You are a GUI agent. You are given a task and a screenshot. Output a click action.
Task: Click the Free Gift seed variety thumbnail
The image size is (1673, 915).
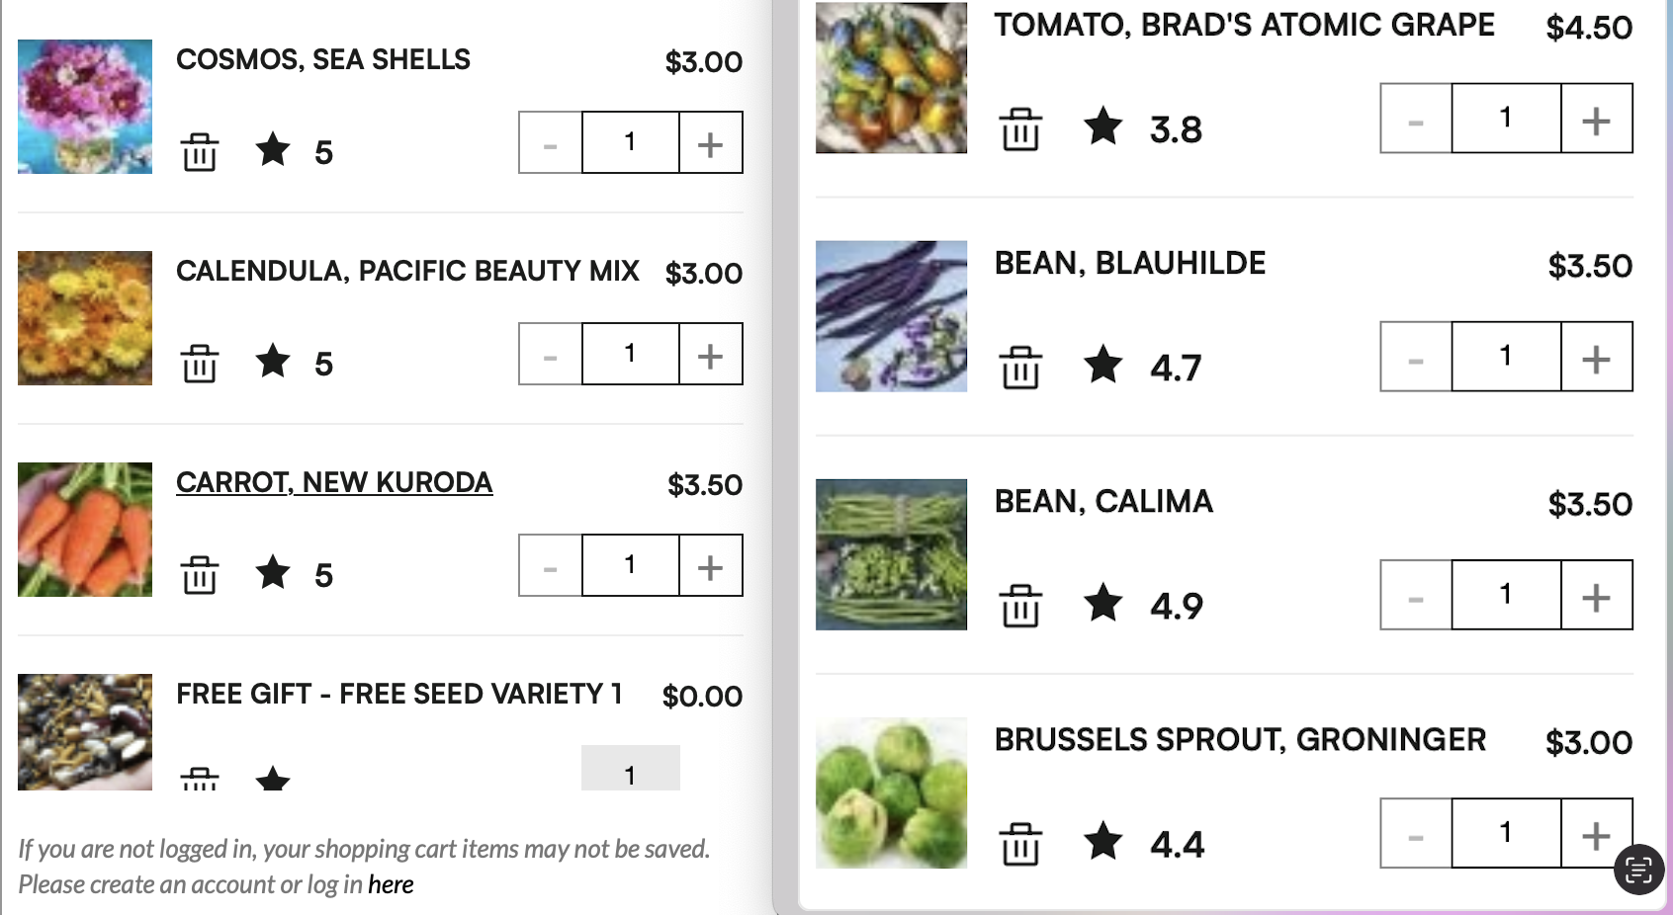(85, 732)
